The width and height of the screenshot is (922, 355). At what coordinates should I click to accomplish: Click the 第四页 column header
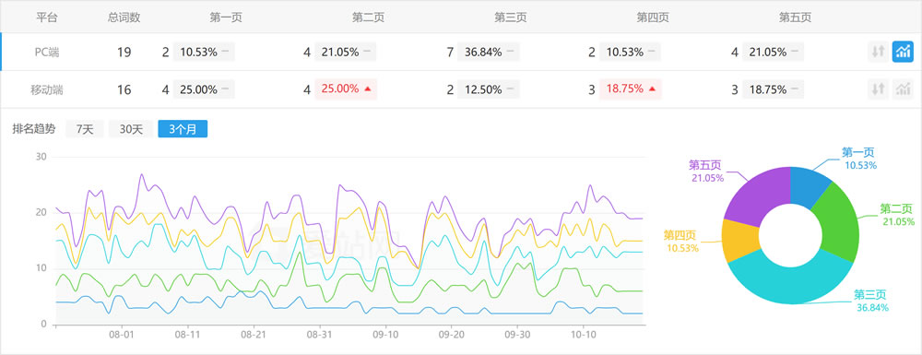(653, 17)
